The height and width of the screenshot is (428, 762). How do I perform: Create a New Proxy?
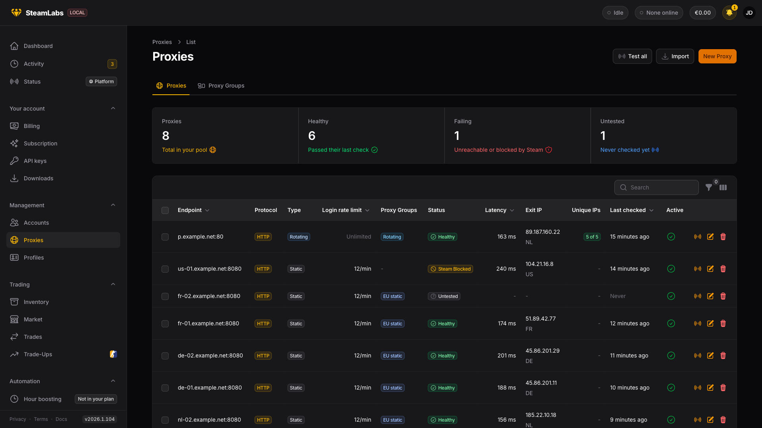click(718, 56)
